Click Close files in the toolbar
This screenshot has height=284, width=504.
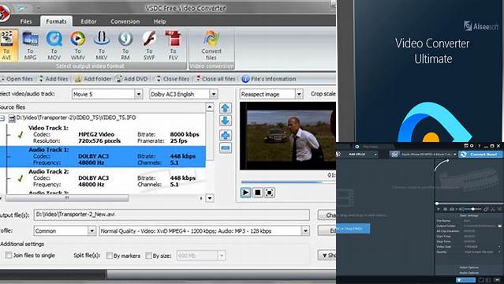172,79
